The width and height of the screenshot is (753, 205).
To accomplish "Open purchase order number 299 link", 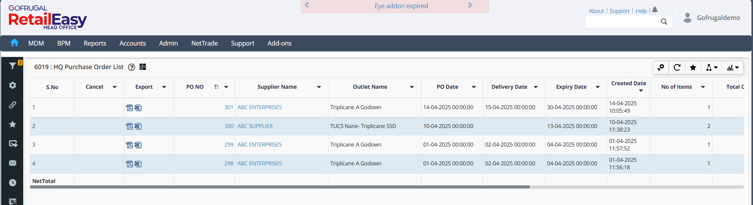I will coord(229,145).
